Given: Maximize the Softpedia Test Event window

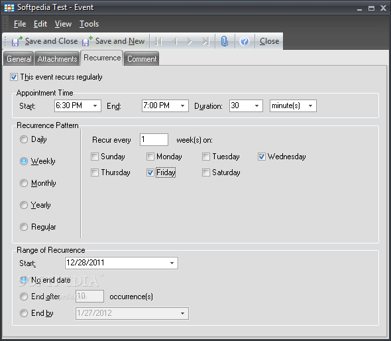Looking at the screenshot, I should click(x=371, y=9).
